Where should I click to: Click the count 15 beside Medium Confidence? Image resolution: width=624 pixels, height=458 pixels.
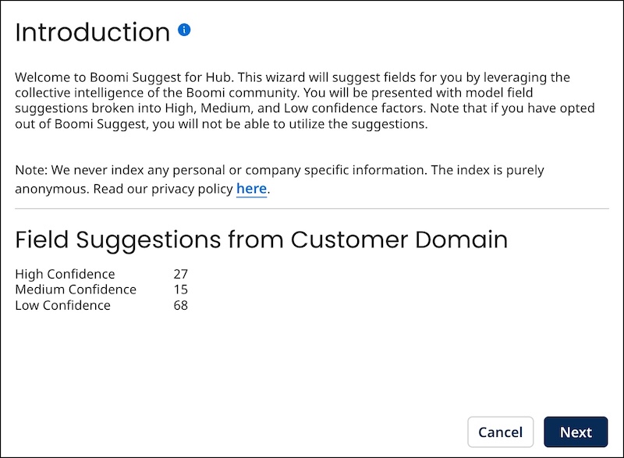tap(179, 289)
